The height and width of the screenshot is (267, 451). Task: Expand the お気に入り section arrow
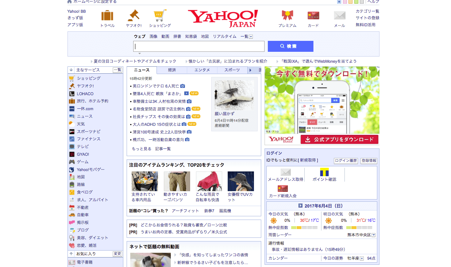[71, 254]
